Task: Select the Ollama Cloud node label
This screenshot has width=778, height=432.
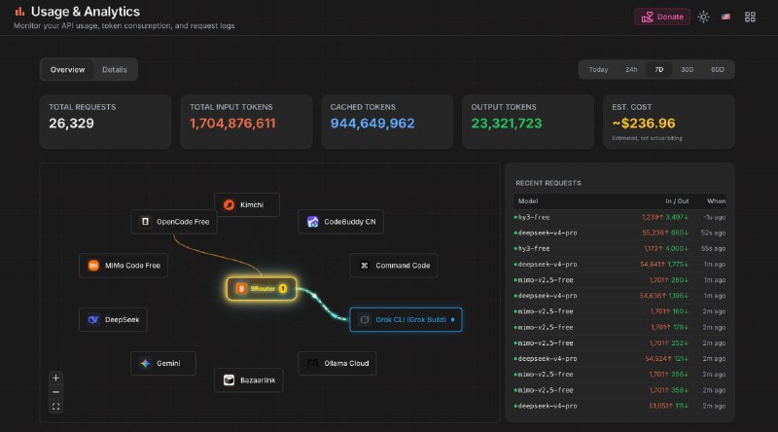Action: point(346,363)
